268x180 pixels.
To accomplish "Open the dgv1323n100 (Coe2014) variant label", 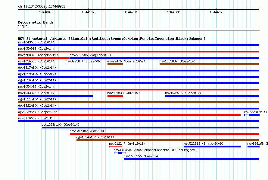I will (61, 125).
